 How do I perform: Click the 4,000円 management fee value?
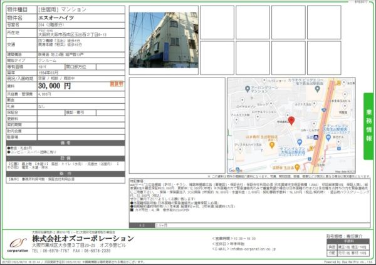point(44,94)
